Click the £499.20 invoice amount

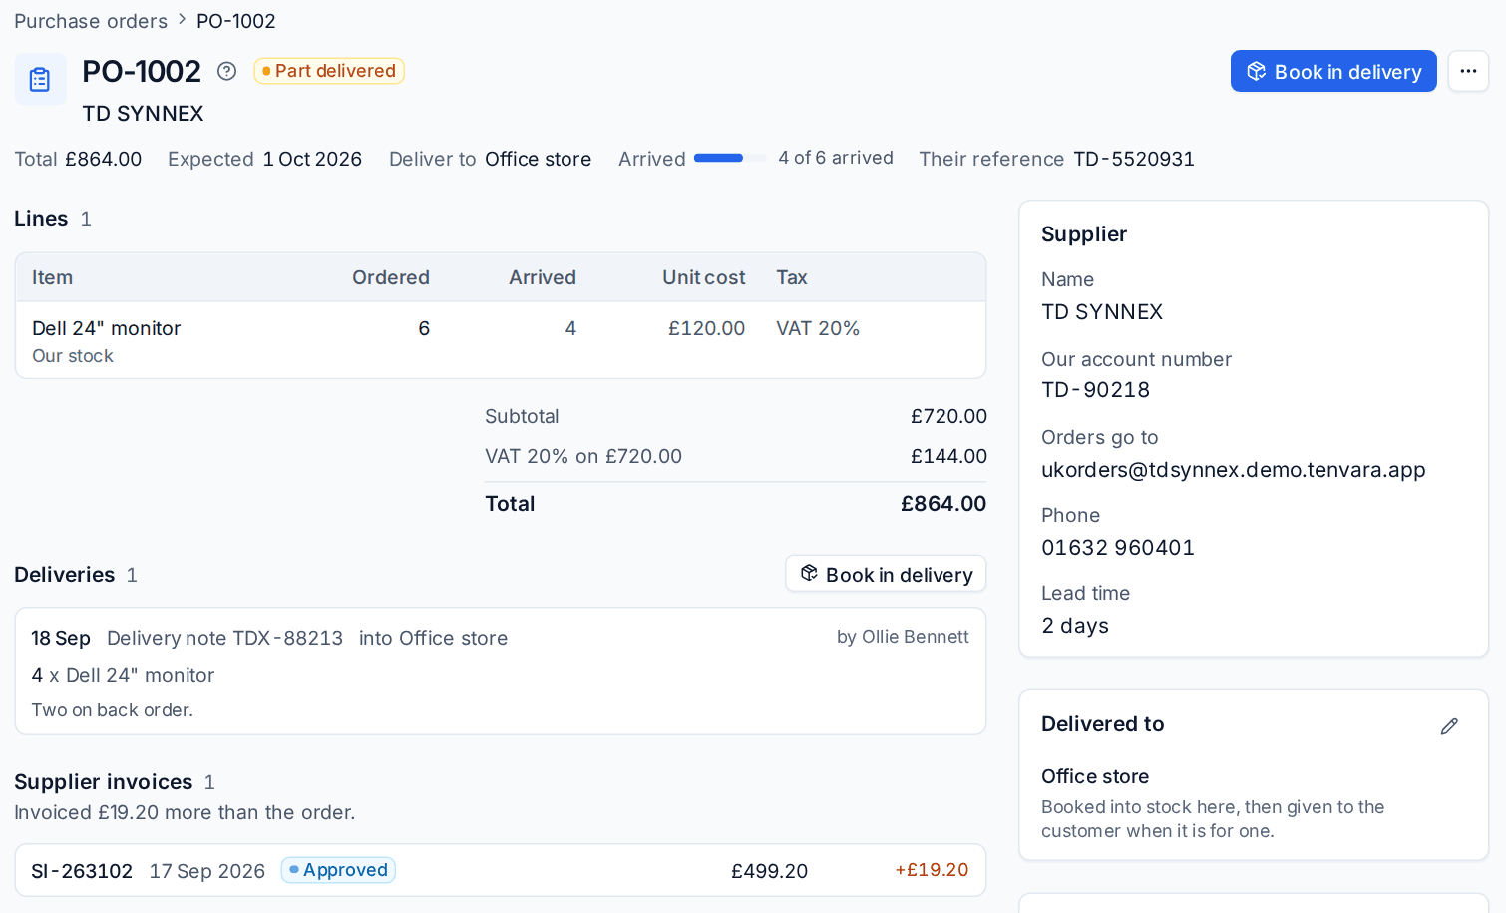click(x=769, y=871)
